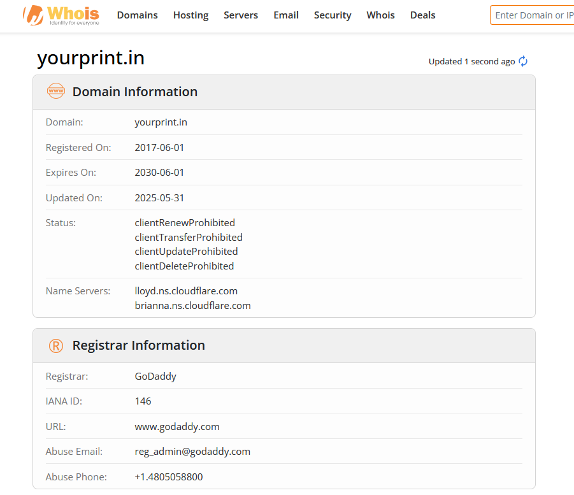This screenshot has height=495, width=574.
Task: Click the Registrar Information section header
Action: pos(284,346)
